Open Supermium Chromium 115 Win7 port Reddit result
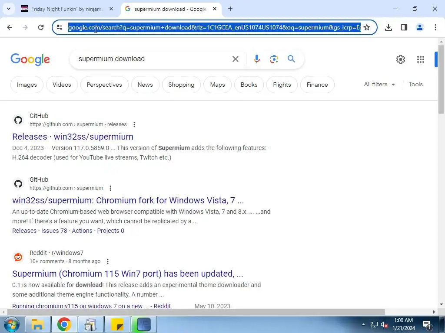 point(128,274)
